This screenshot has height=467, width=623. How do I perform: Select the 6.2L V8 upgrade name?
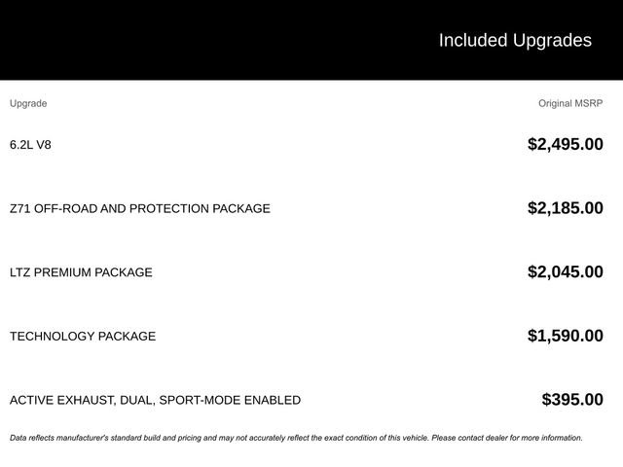[30, 145]
